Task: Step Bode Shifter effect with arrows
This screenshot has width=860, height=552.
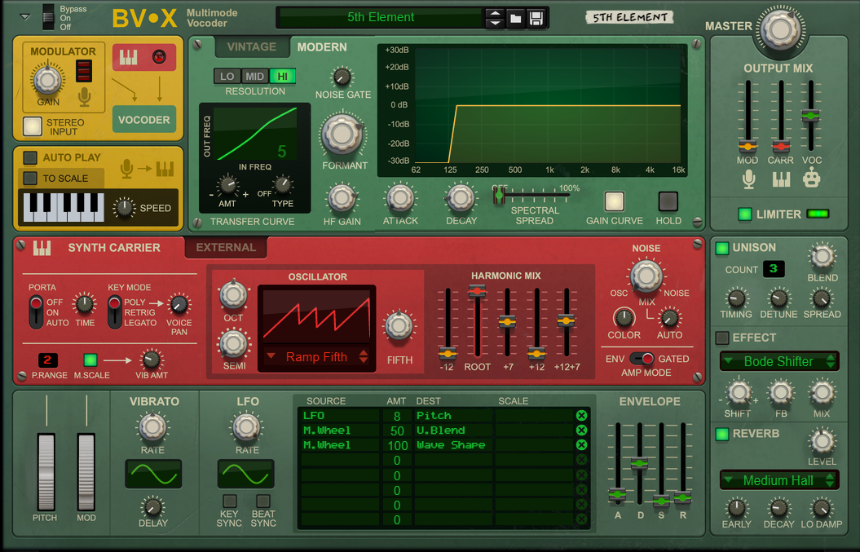Action: (x=831, y=361)
